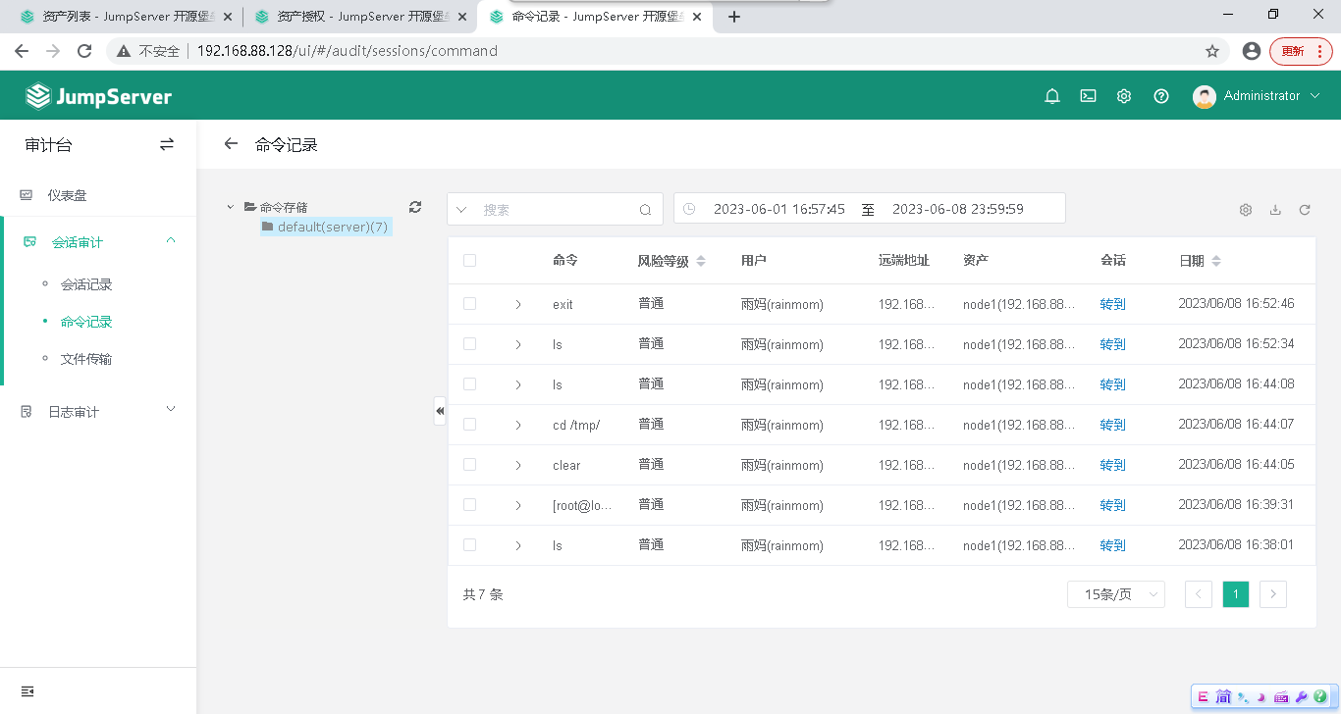This screenshot has width=1341, height=714.
Task: Edit end date 2023-06-08 23:59:59
Action: [958, 209]
